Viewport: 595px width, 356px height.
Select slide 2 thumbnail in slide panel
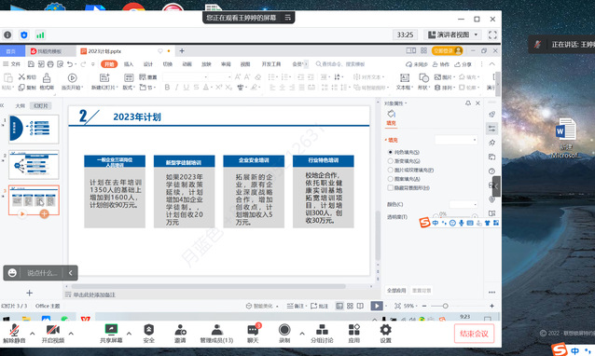[x=34, y=165]
